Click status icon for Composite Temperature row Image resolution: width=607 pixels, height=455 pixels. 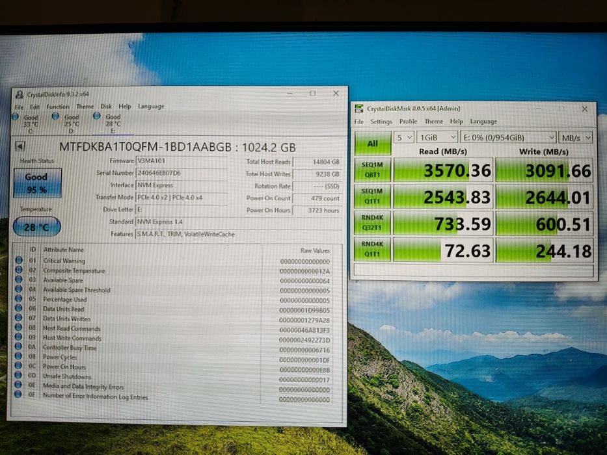point(19,270)
